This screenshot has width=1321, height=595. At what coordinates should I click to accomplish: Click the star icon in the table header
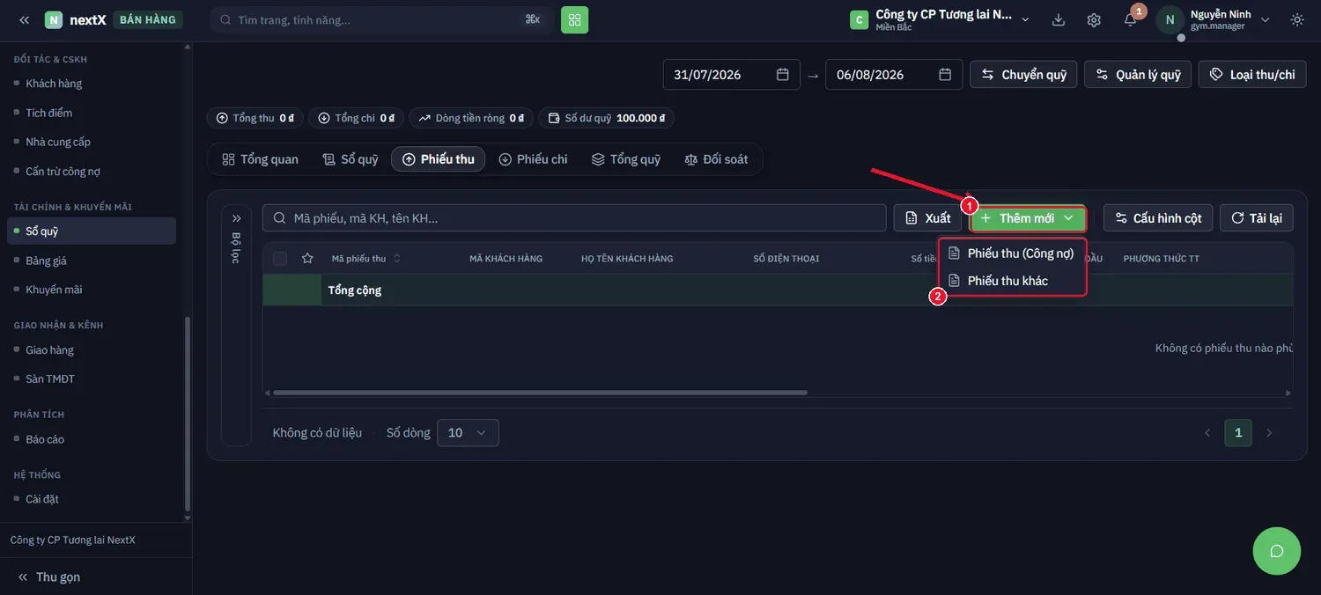[x=307, y=258]
